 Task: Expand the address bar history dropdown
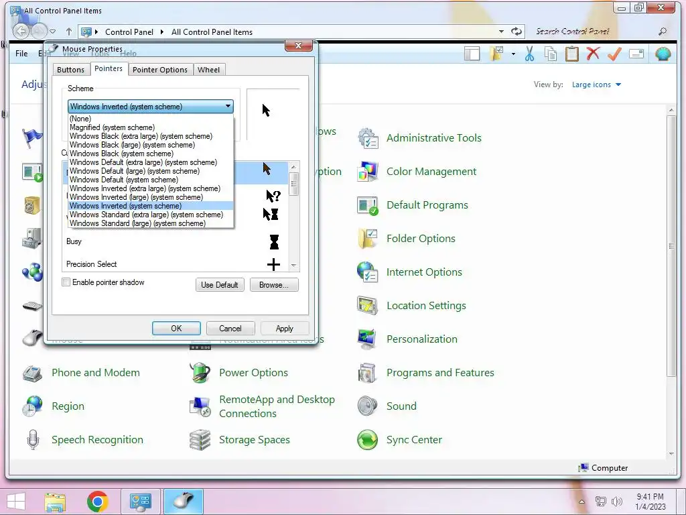pyautogui.click(x=501, y=32)
